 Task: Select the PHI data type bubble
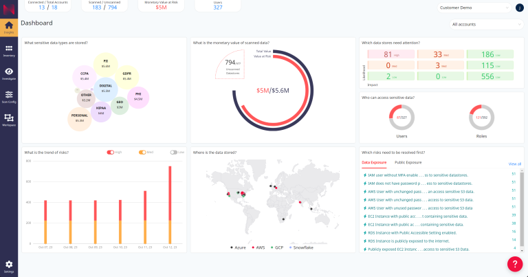coord(138,96)
